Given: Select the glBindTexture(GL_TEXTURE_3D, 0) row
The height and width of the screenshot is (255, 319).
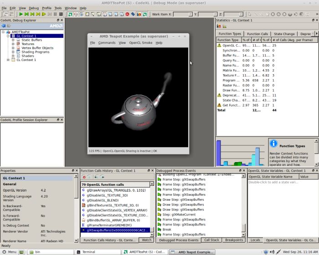Looking at the screenshot, I should 115,205.
